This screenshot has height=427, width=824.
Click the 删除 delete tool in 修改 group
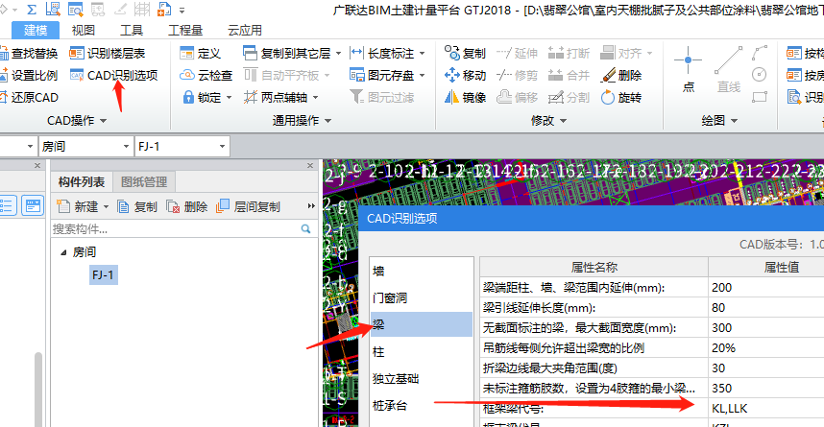pos(621,75)
